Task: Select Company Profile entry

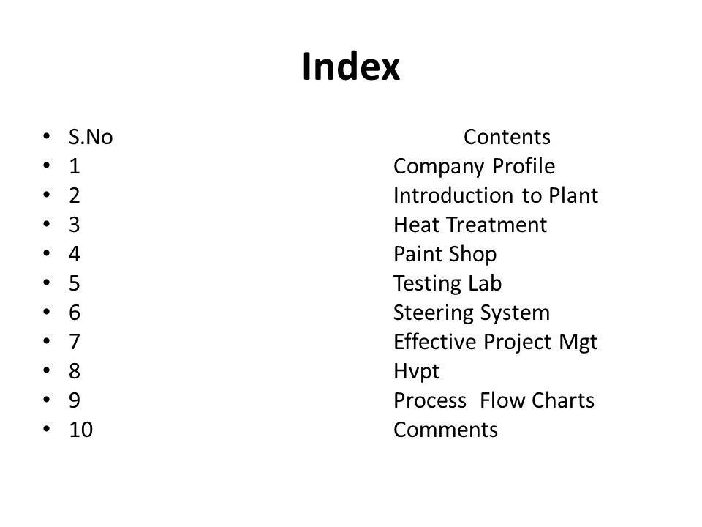Action: click(x=474, y=167)
